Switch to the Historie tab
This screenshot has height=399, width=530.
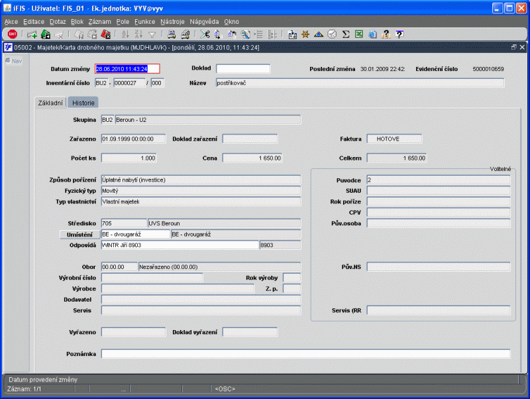(83, 103)
